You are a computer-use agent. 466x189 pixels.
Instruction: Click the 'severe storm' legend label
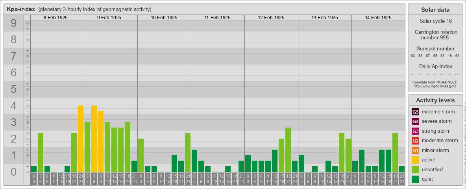coord(437,121)
